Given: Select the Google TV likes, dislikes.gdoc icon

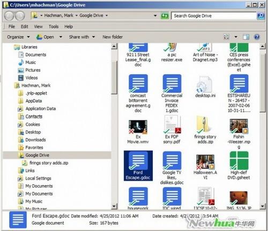Looking at the screenshot, I should click(x=172, y=160).
